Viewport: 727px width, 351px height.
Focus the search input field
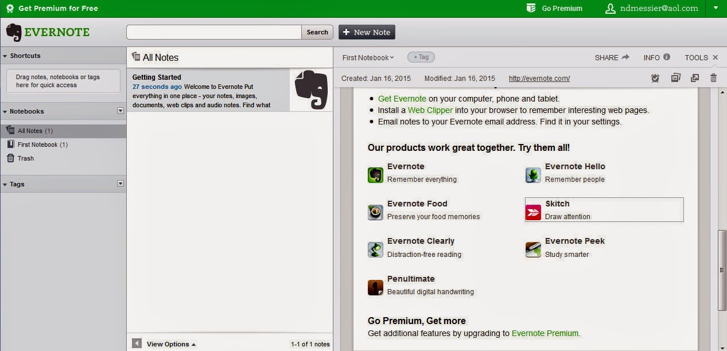tap(214, 32)
